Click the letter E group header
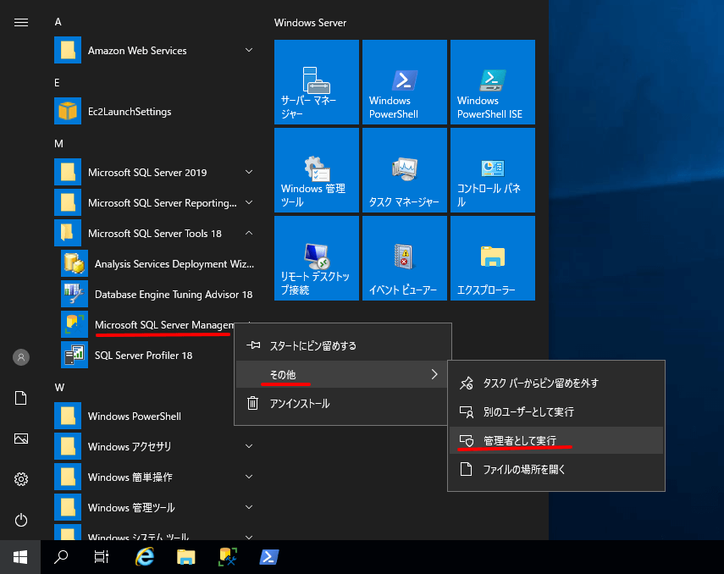This screenshot has width=724, height=574. click(x=58, y=83)
